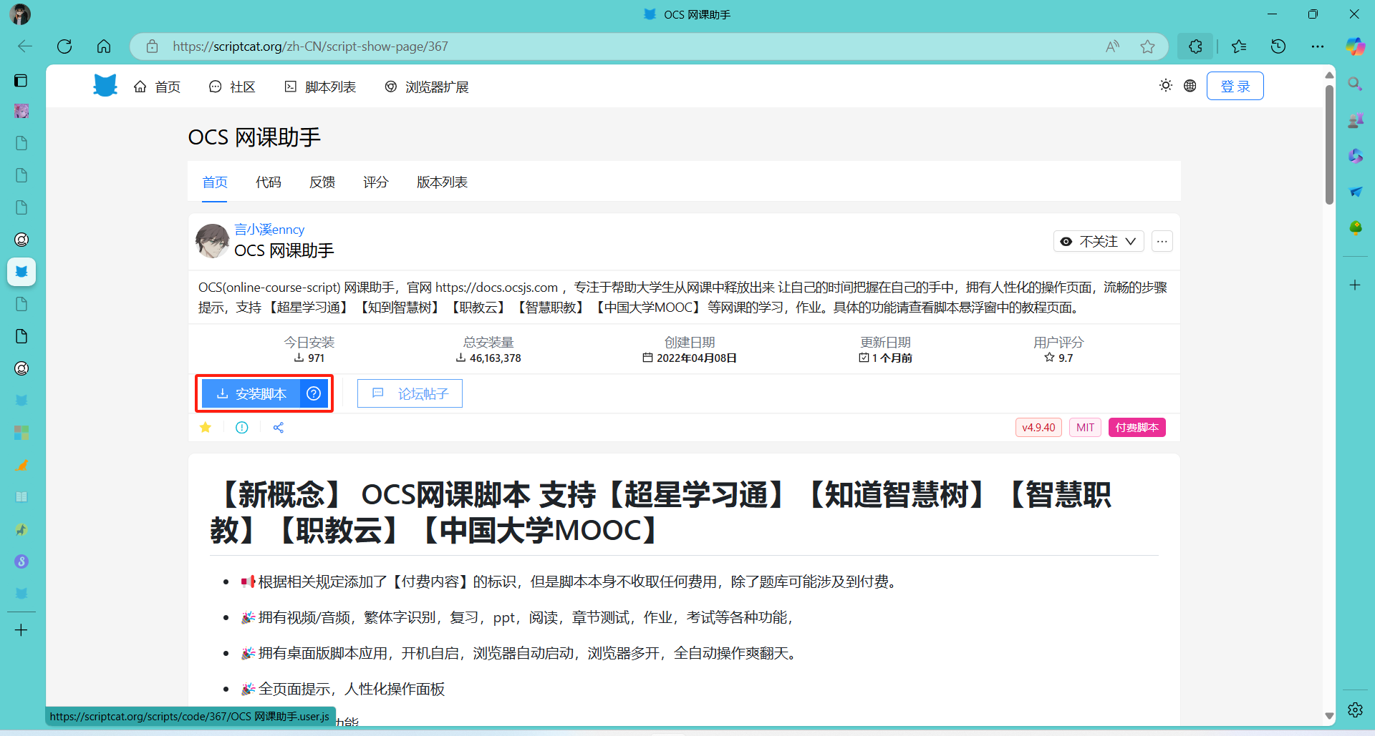Open the tab actions menu icon

tap(21, 80)
